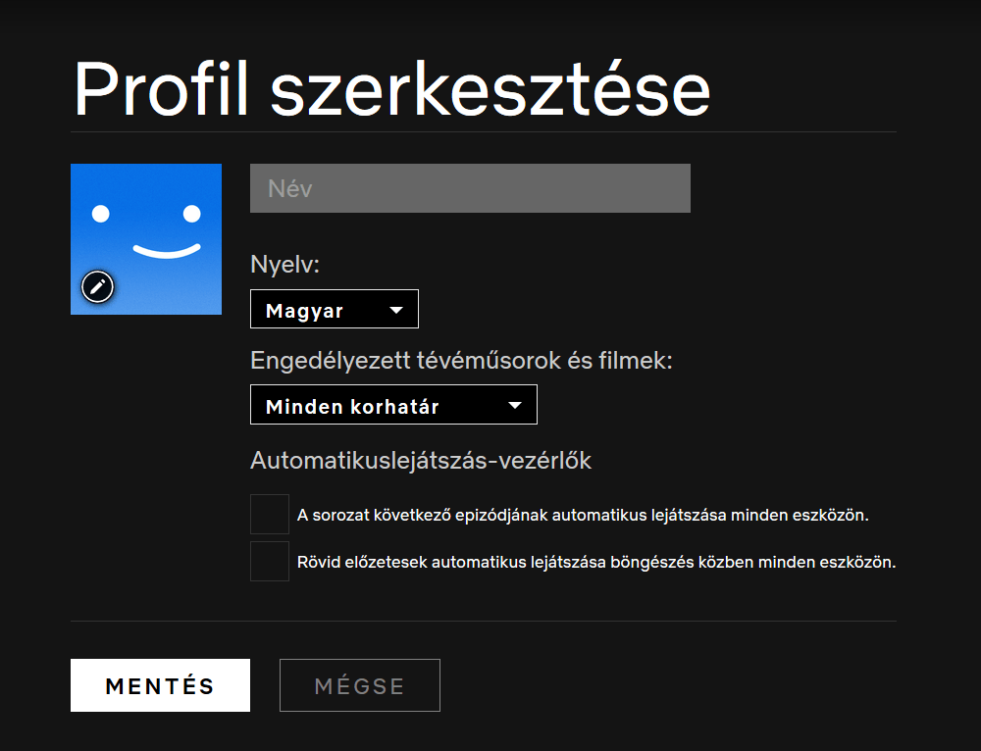This screenshot has width=981, height=751.
Task: Toggle the autoplay previews while browsing checkbox
Action: (270, 562)
